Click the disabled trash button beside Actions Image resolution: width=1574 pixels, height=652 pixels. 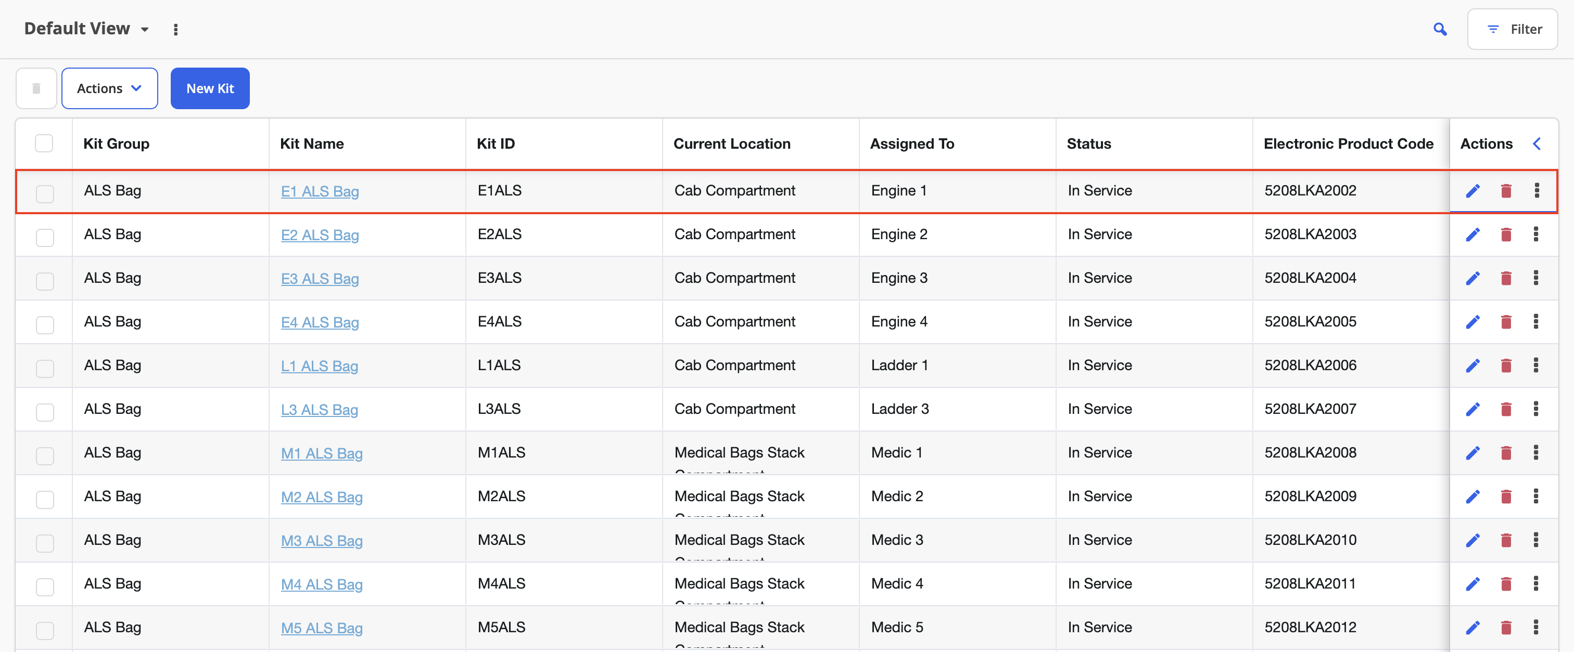coord(36,88)
